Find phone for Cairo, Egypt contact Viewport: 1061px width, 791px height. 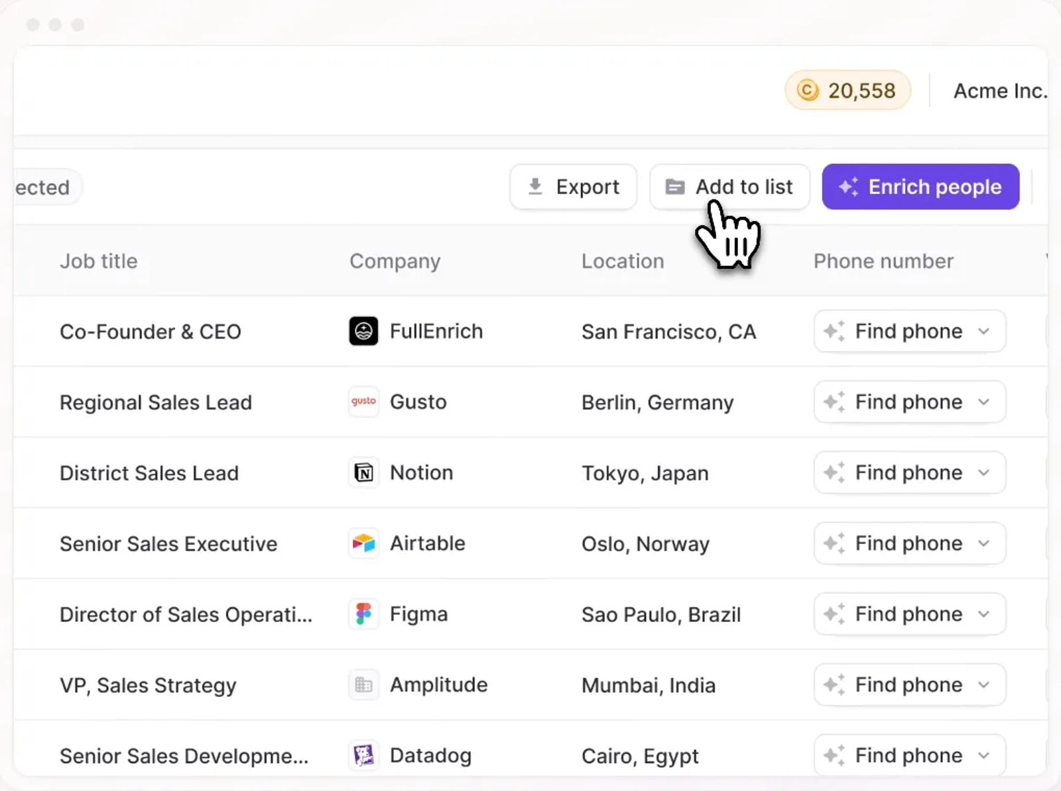pyautogui.click(x=910, y=755)
